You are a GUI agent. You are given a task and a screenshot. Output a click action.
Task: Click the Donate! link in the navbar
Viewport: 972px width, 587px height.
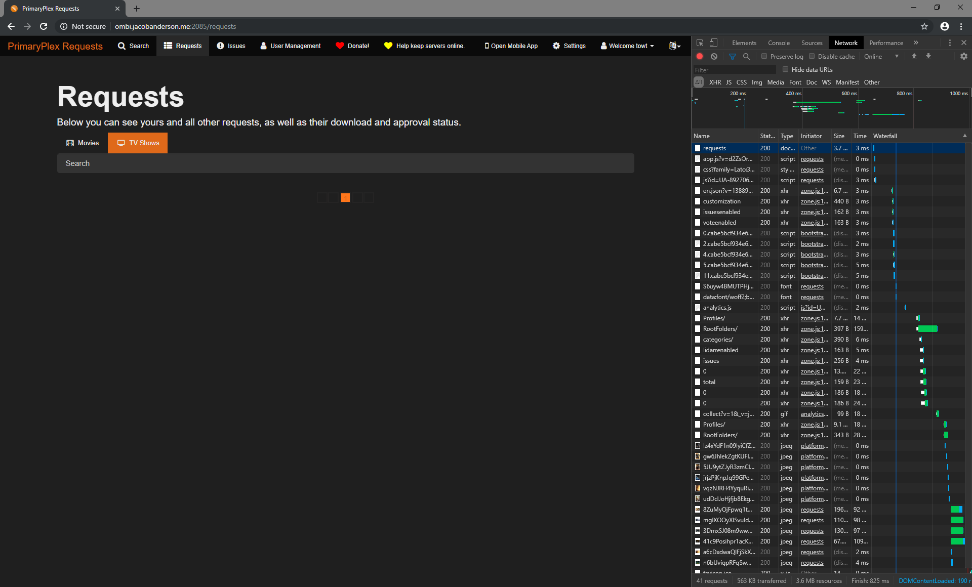coord(353,46)
